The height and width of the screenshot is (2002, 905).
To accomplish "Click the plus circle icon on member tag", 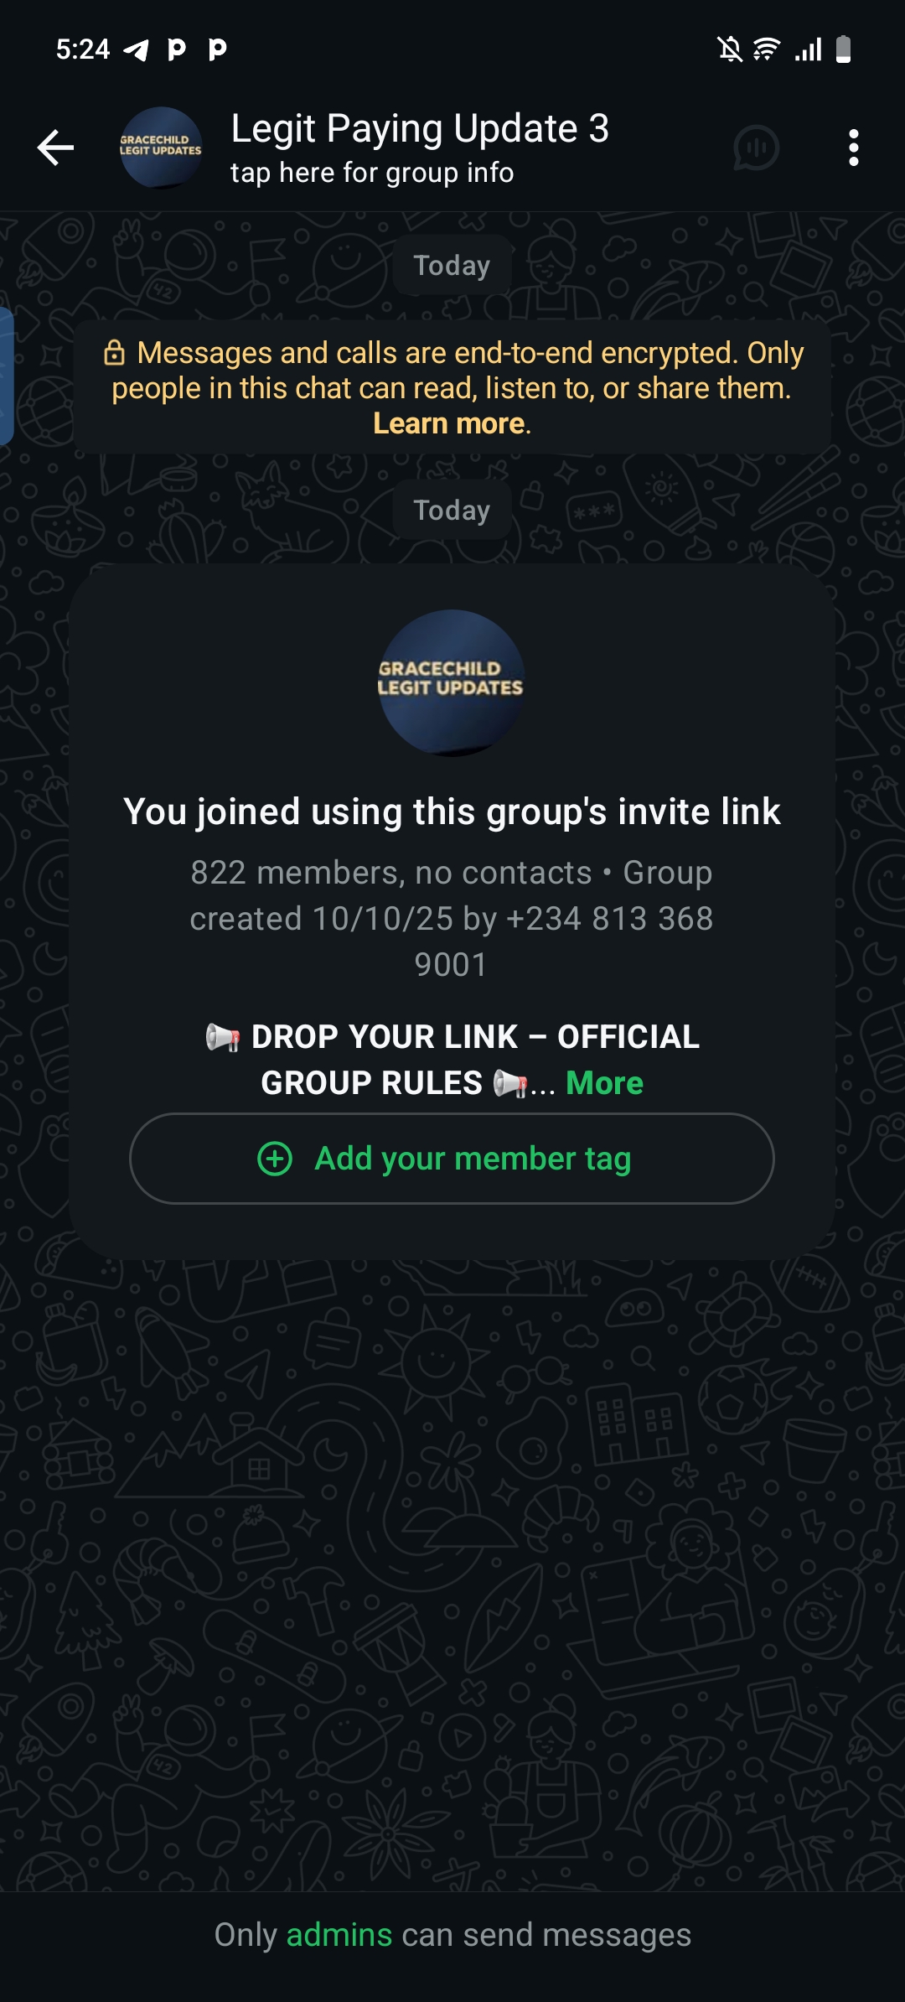I will 275,1159.
